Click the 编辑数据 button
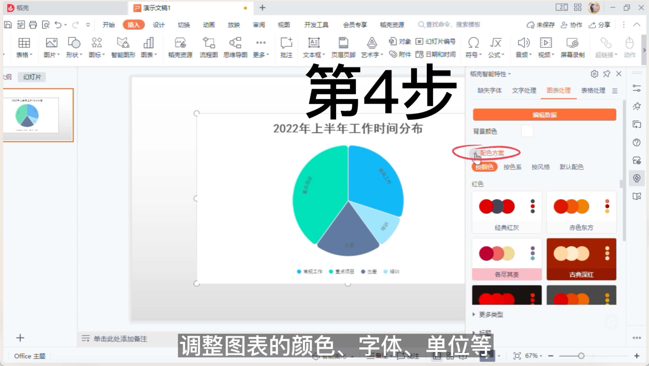 pyautogui.click(x=544, y=115)
